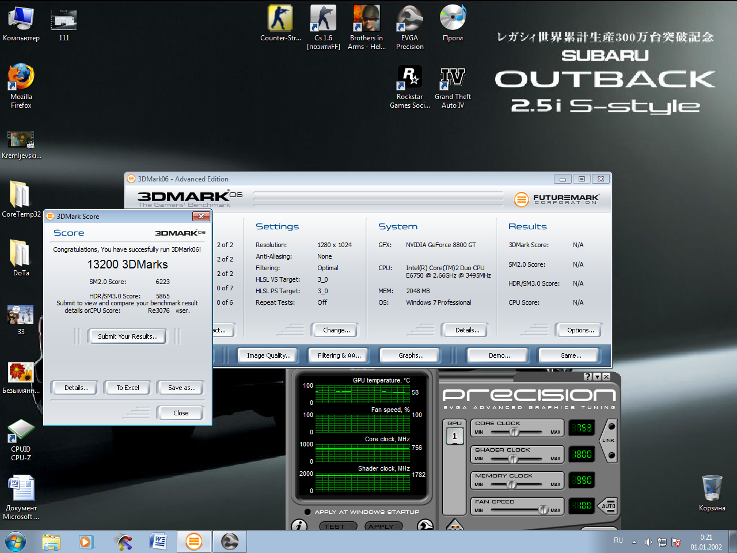Click Submit Your Results button

[x=128, y=336]
